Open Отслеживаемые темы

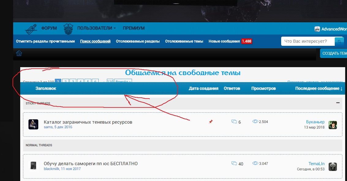tap(184, 41)
